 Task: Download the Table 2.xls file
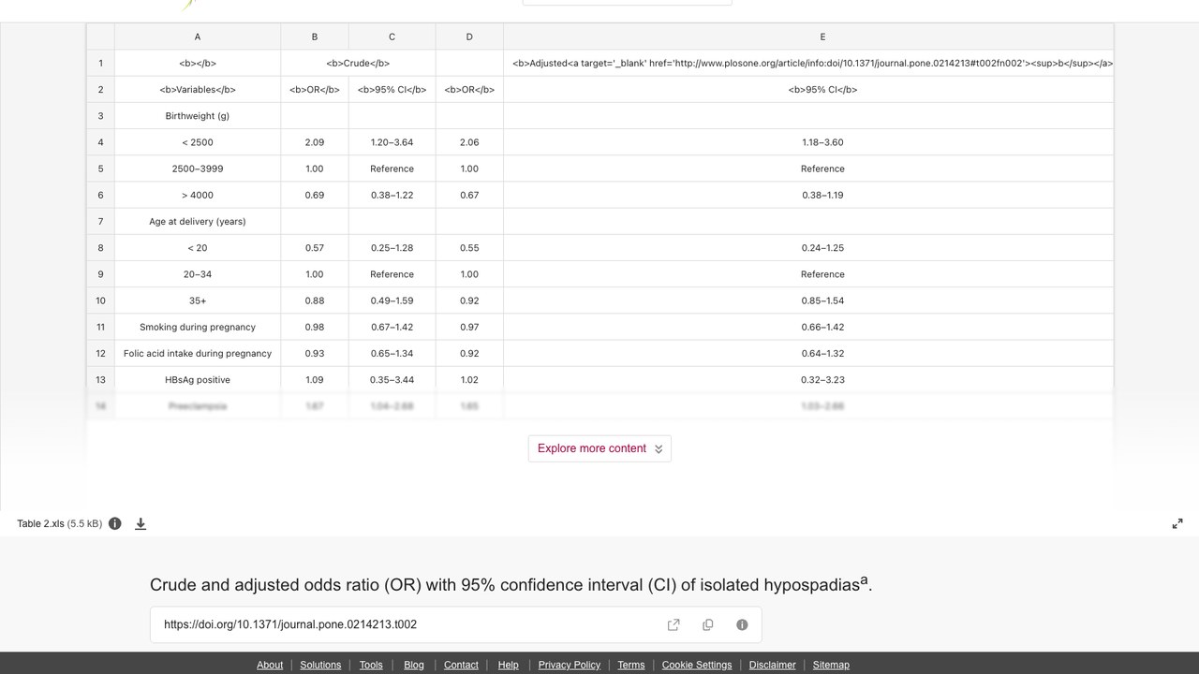[x=141, y=523]
